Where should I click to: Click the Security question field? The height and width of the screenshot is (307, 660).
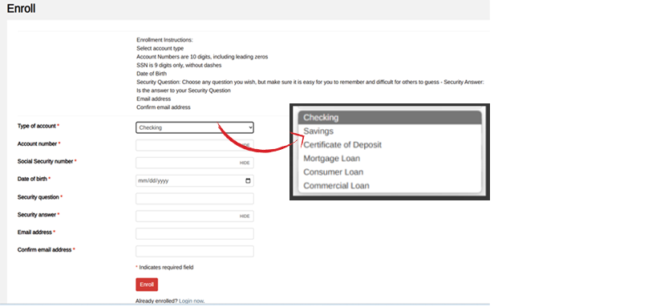(194, 199)
